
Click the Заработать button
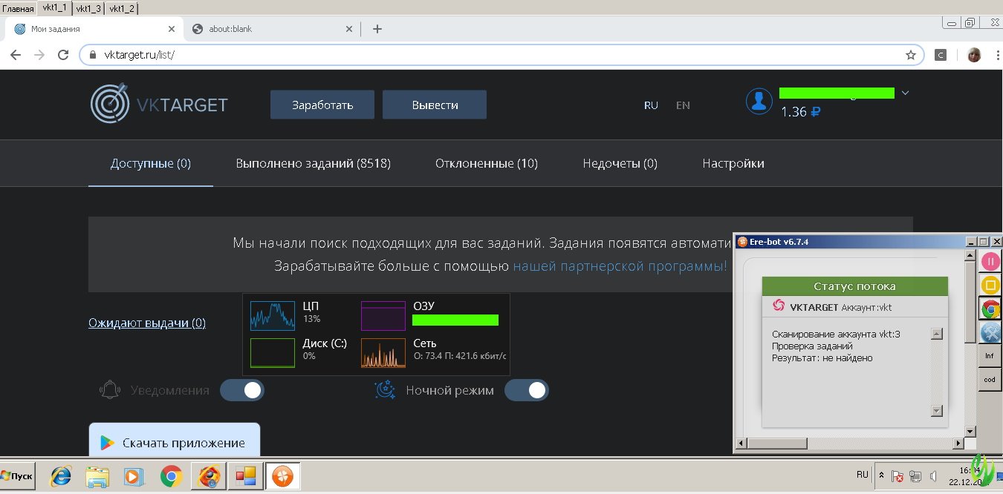click(322, 105)
